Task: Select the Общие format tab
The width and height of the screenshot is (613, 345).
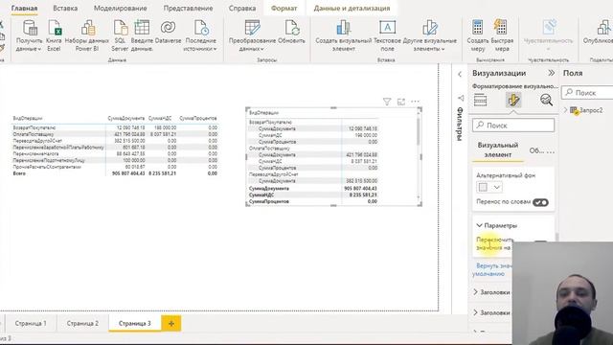Action: tap(536, 150)
